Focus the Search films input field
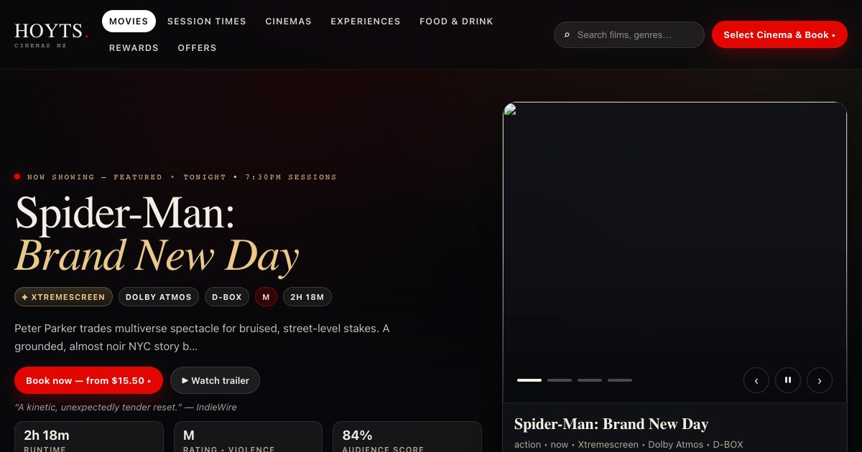The width and height of the screenshot is (862, 452). point(629,34)
